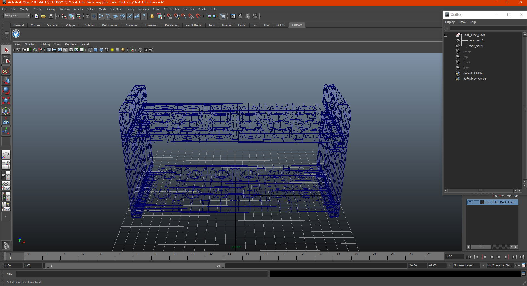This screenshot has width=527, height=286.
Task: Select the arrow Select Tool in the toolbox
Action: pos(6,50)
